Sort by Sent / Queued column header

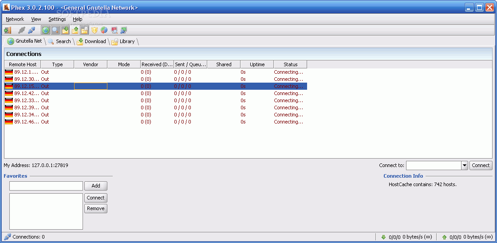(190, 64)
